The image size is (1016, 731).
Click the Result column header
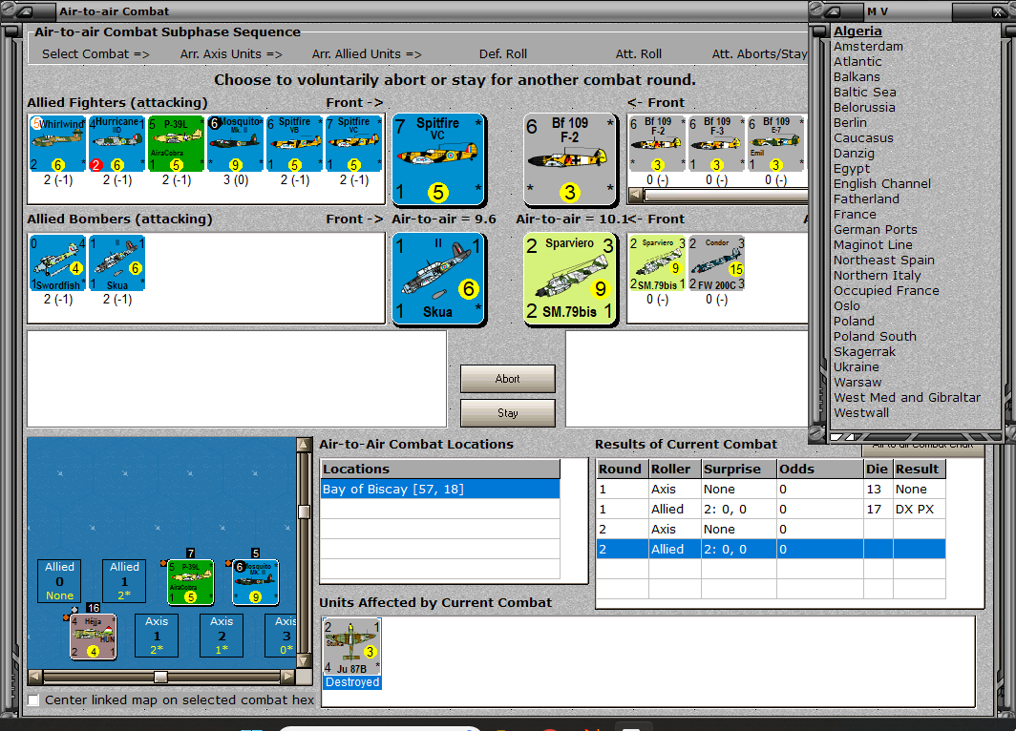[919, 469]
